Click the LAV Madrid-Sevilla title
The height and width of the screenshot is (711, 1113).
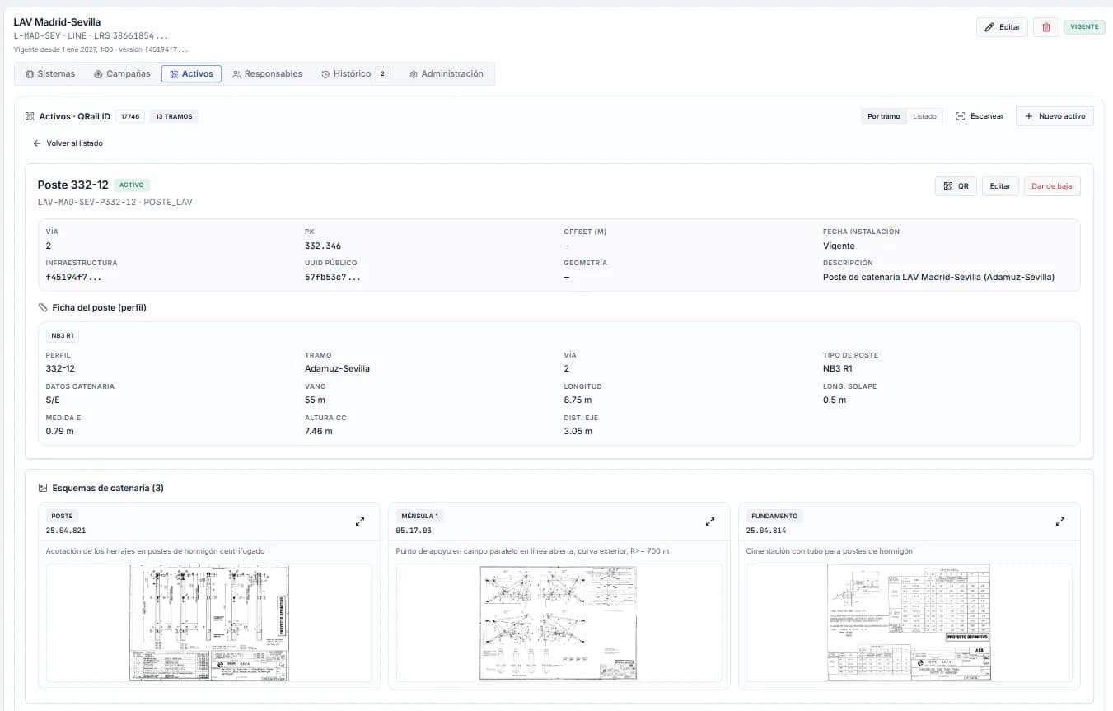(57, 21)
